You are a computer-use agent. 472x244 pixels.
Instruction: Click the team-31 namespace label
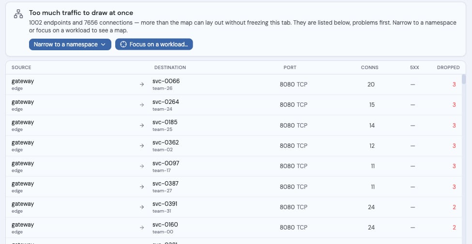[x=162, y=211]
